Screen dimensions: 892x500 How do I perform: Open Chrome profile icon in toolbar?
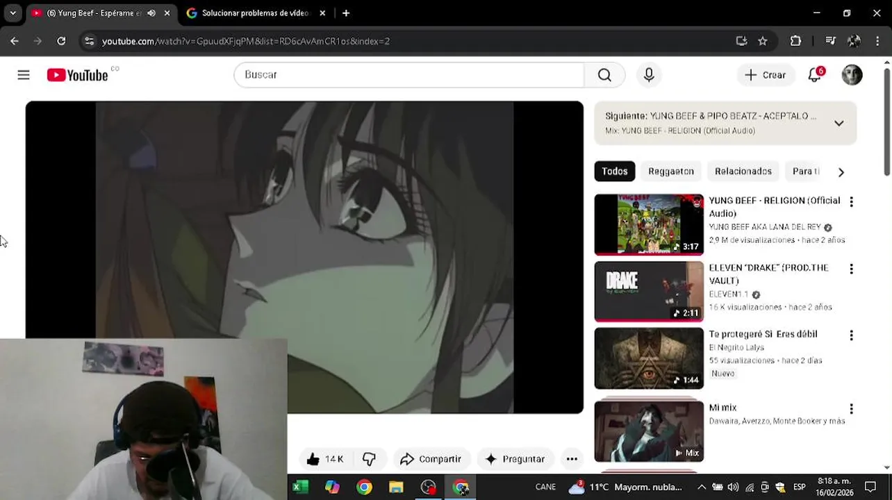point(854,41)
